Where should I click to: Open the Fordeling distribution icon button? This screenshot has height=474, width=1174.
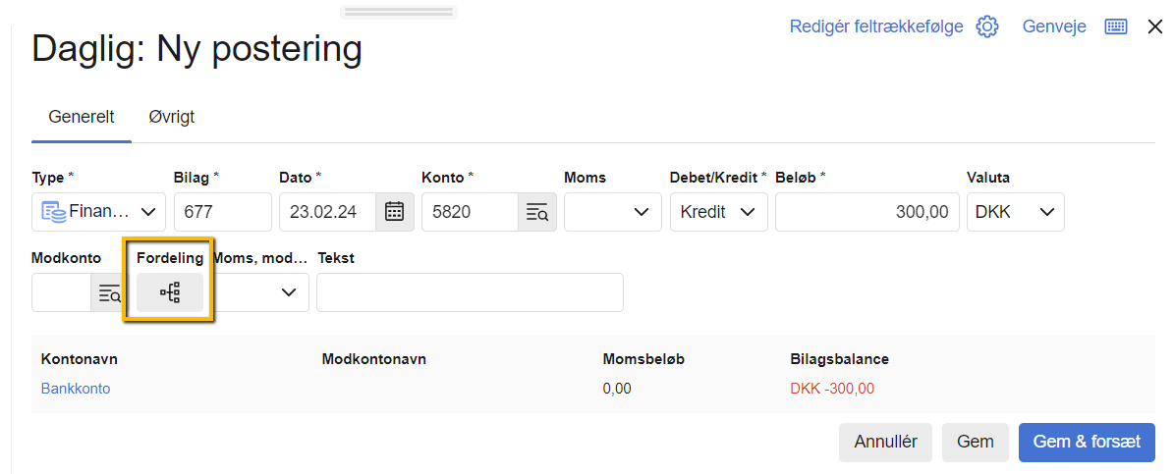[169, 292]
